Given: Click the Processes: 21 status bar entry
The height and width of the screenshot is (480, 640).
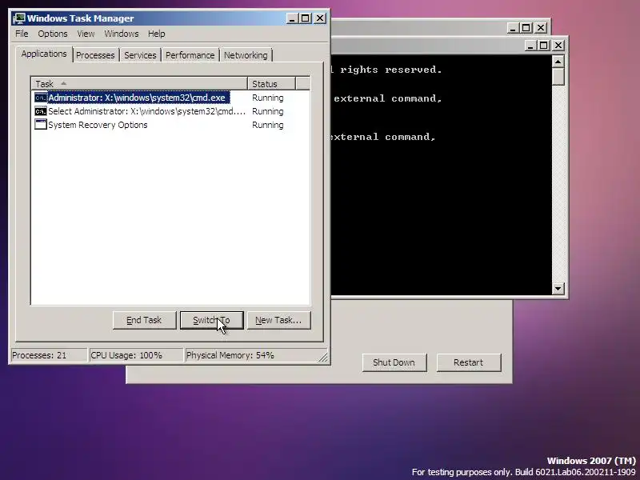Looking at the screenshot, I should click(49, 355).
